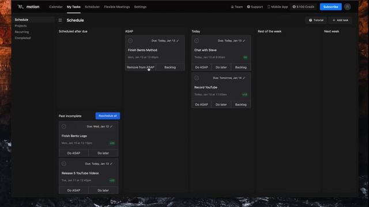The width and height of the screenshot is (369, 207).
Task: Click edit pencil on Release 5 YouTube Videos due date
Action: tap(111, 164)
